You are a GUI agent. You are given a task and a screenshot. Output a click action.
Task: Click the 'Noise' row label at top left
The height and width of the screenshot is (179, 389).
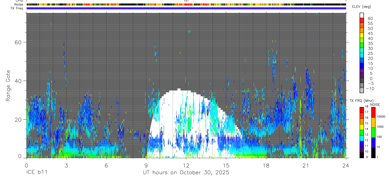tap(19, 4)
